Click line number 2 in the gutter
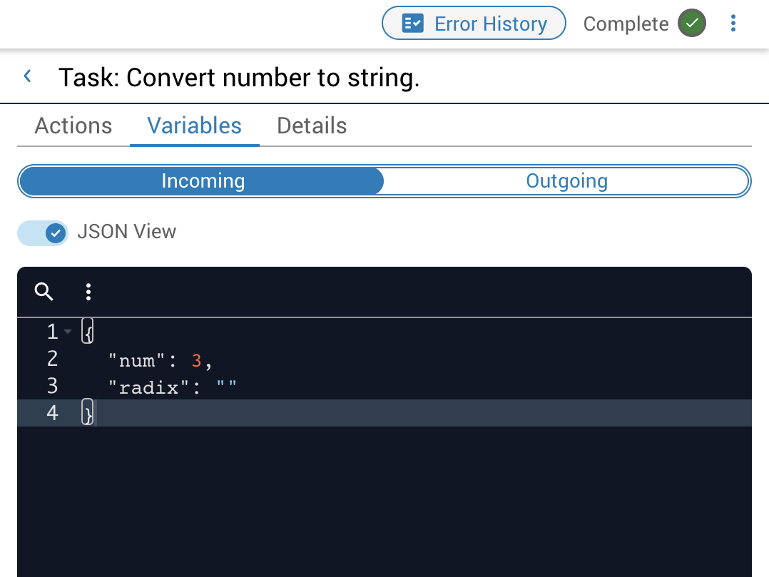The height and width of the screenshot is (577, 769). point(52,359)
